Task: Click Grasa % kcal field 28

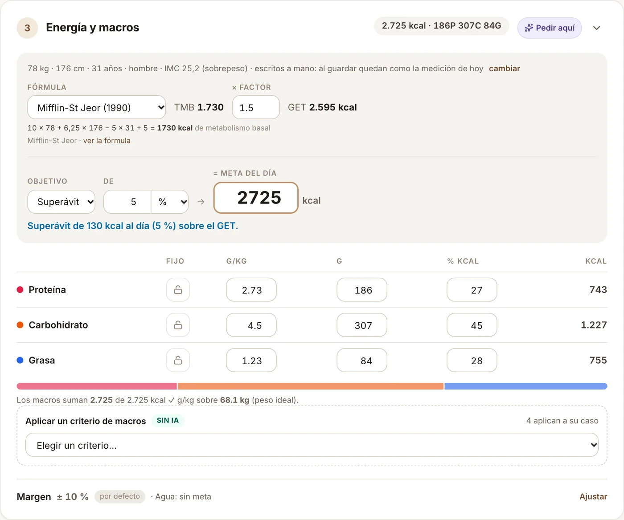Action: click(472, 360)
